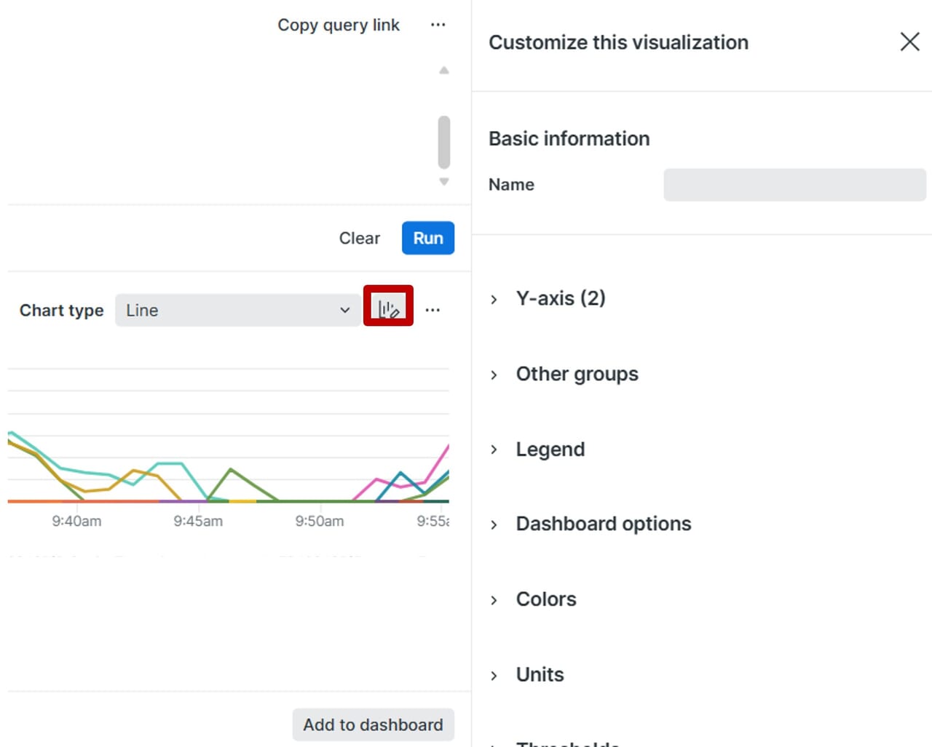This screenshot has height=747, width=932.
Task: Click the Add to dashboard button
Action: [x=373, y=724]
